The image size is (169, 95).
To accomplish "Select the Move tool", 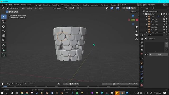I will click(x=4, y=26).
